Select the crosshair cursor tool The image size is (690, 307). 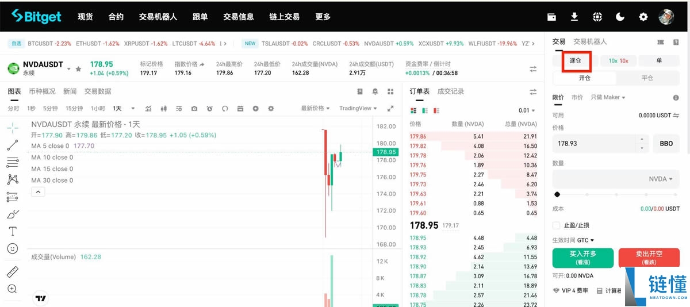pos(12,128)
